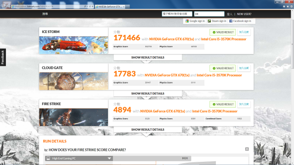Click the RUN DETAILS heading
Image resolution: width=294 pixels, height=165 pixels.
pos(55,141)
